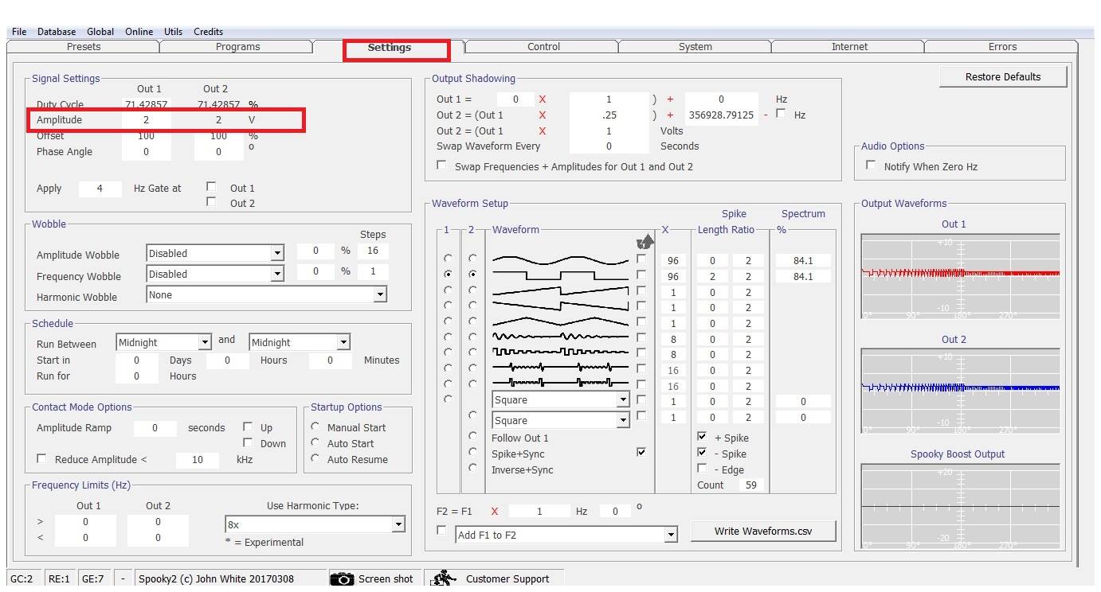Switch to the Errors tab
This screenshot has height=592, width=1101.
(1002, 47)
